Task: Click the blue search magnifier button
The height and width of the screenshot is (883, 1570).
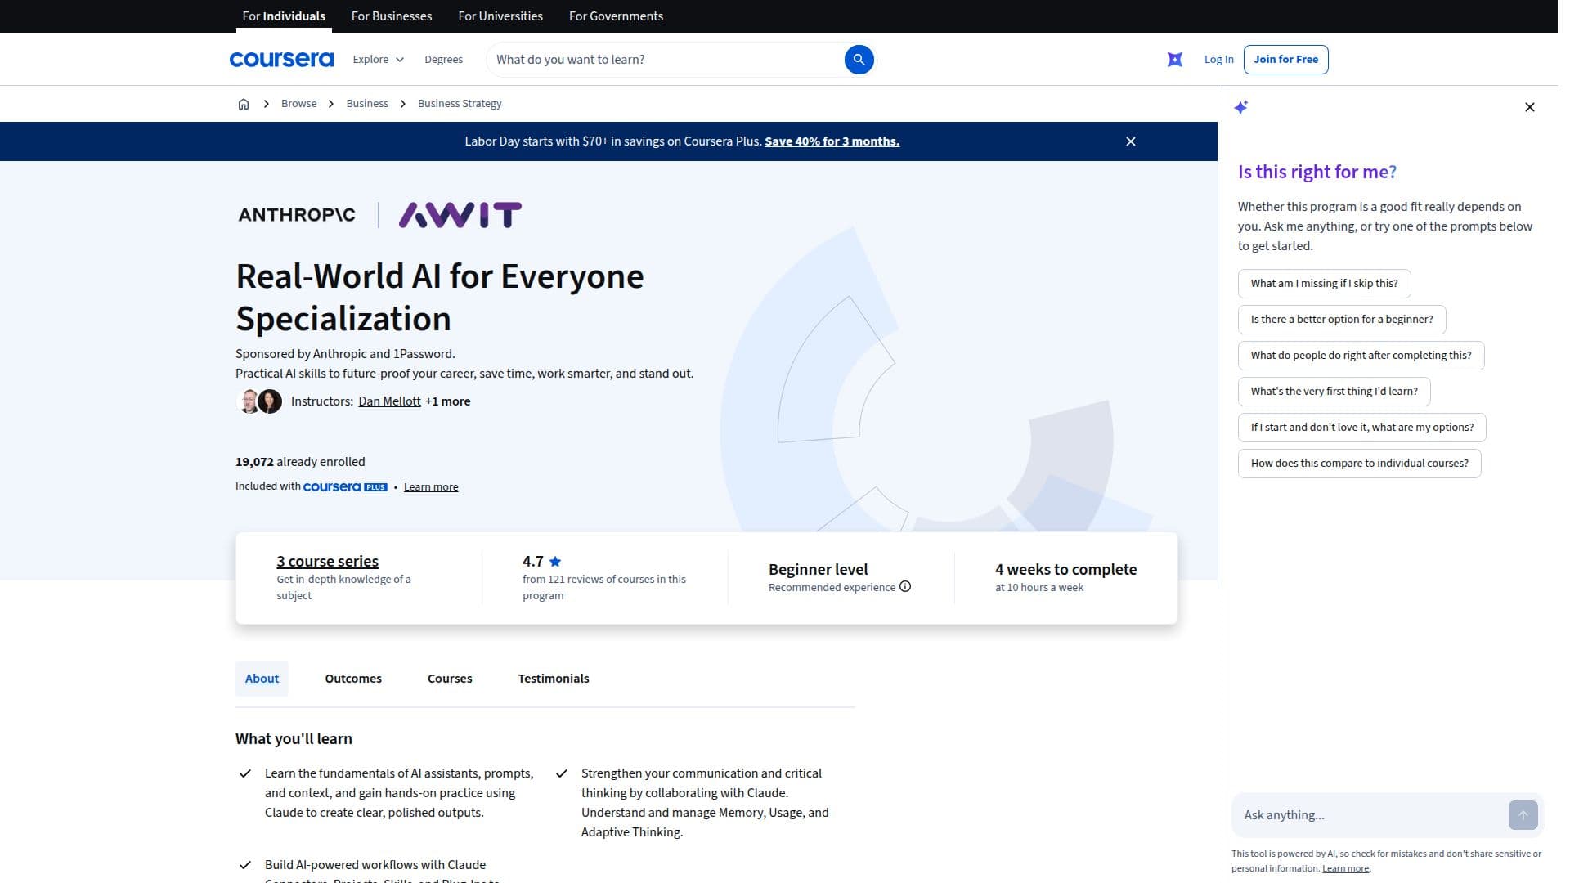Action: click(x=859, y=60)
